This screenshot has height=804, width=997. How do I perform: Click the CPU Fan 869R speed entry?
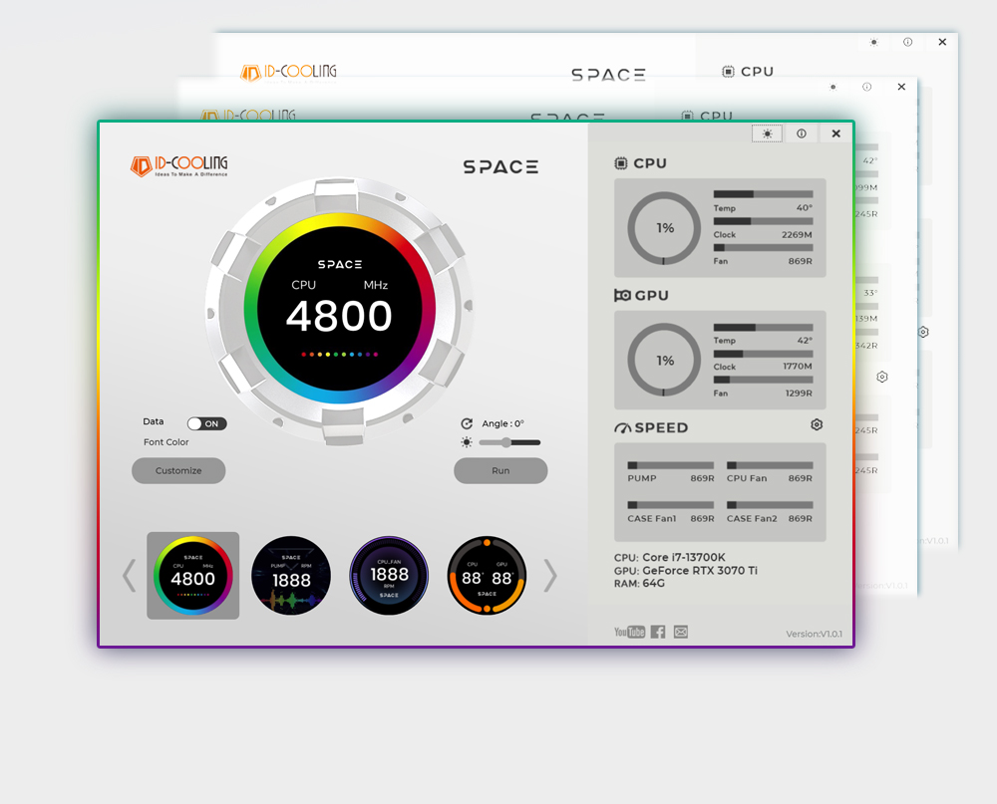(770, 473)
